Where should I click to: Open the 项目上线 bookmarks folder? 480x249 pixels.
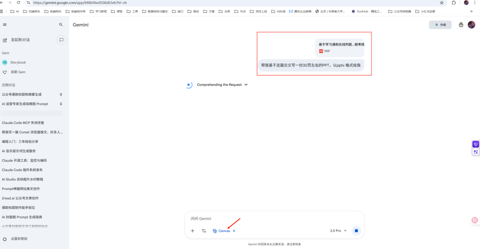pos(258,12)
